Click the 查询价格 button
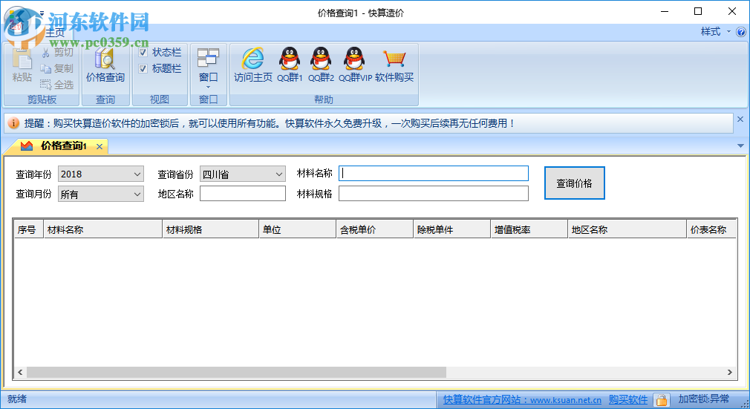 pyautogui.click(x=575, y=183)
